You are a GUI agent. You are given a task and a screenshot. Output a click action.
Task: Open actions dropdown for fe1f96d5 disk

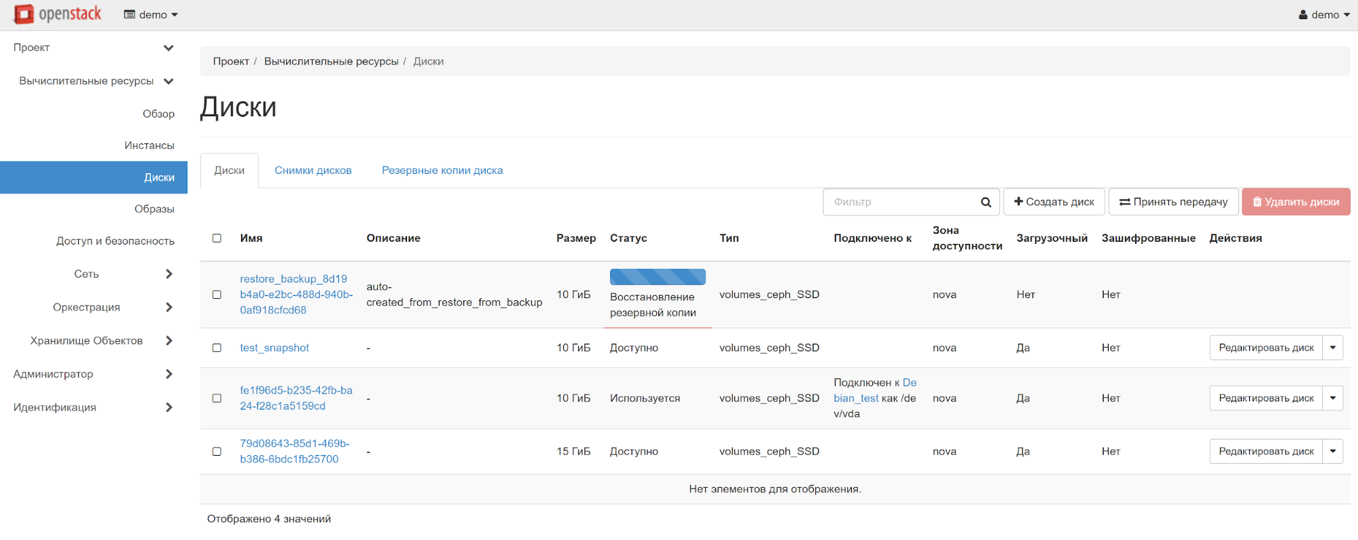tap(1333, 398)
